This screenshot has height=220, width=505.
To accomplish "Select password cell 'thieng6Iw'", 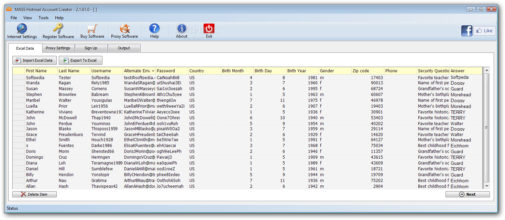I will coord(172,100).
